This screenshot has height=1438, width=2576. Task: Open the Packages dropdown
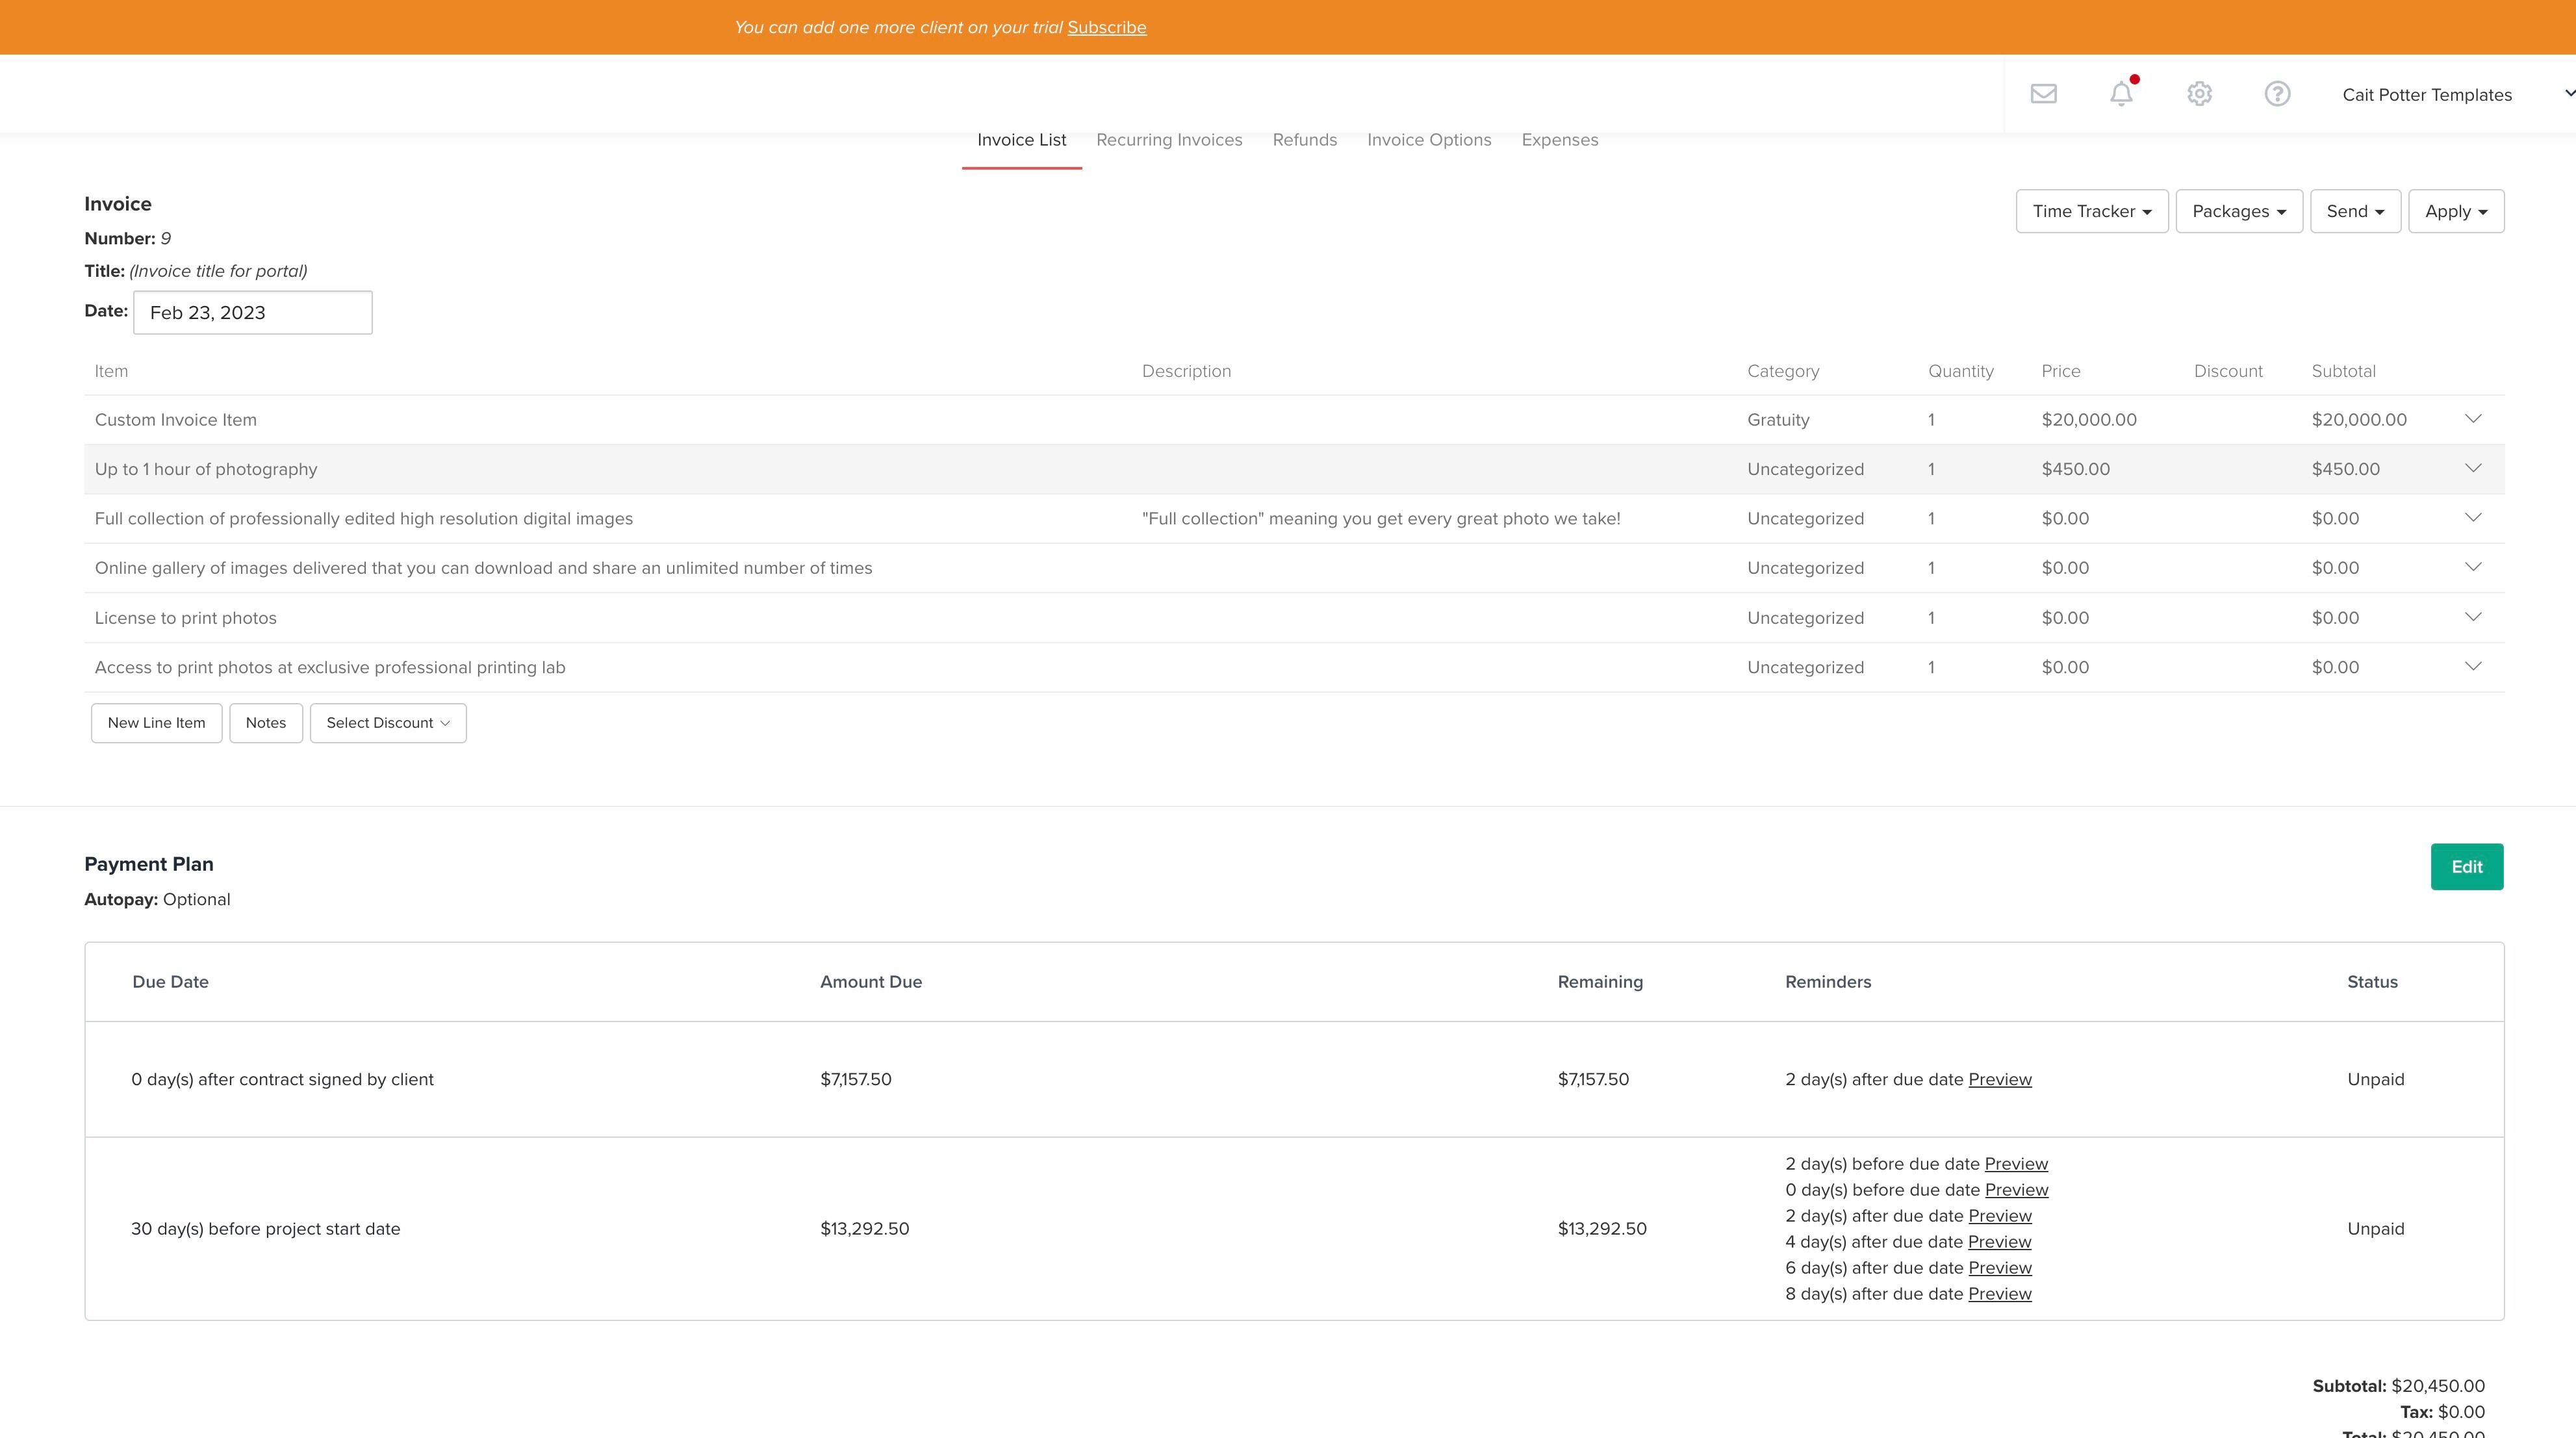click(2238, 211)
